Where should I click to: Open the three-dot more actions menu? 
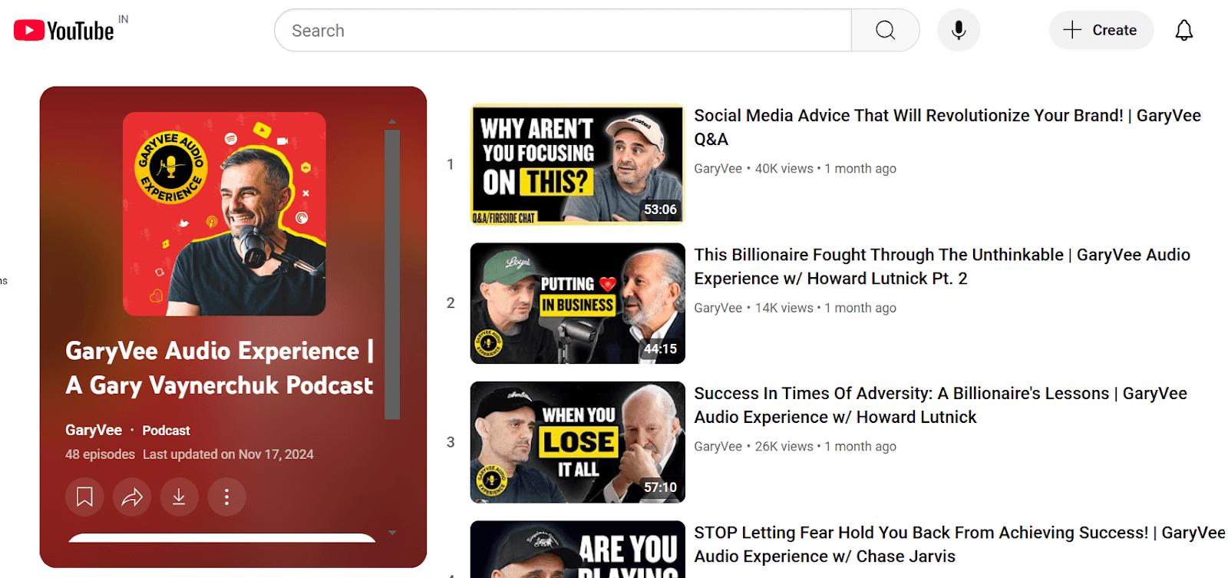click(x=226, y=497)
